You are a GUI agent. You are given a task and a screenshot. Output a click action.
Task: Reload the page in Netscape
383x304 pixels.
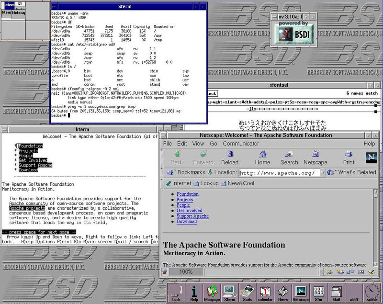pyautogui.click(x=230, y=158)
